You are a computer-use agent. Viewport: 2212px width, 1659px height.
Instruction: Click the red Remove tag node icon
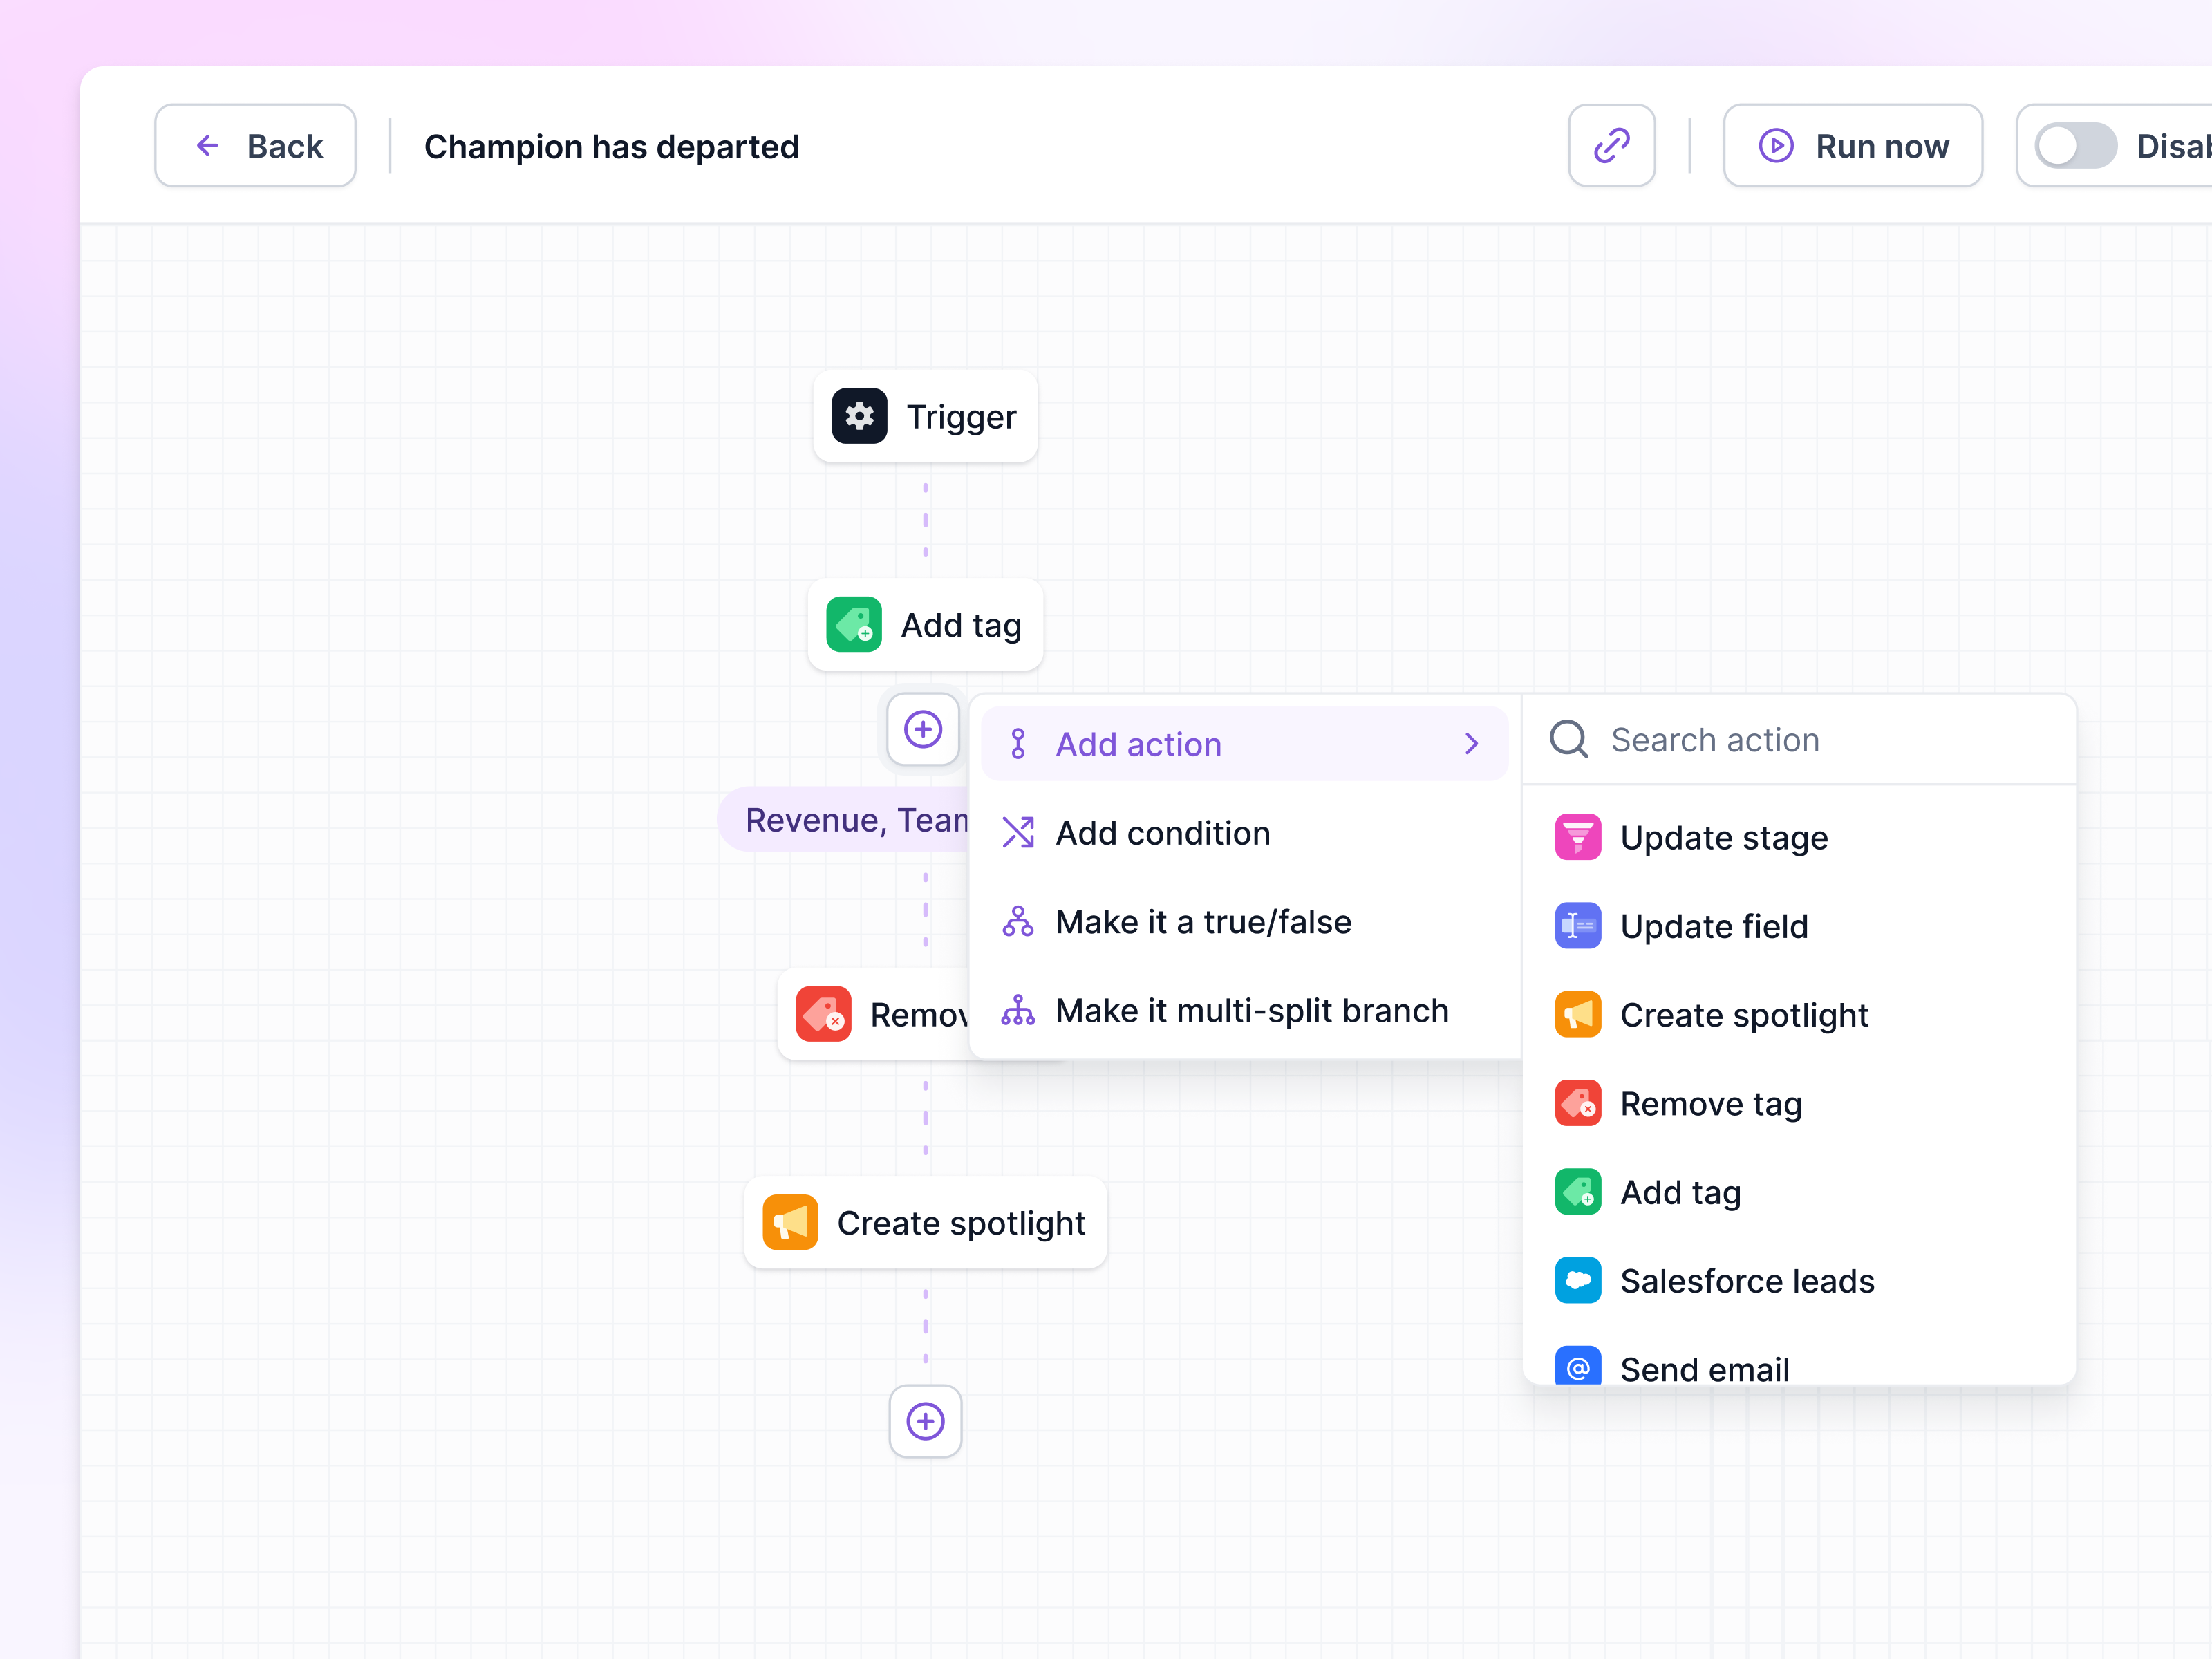coord(823,1014)
